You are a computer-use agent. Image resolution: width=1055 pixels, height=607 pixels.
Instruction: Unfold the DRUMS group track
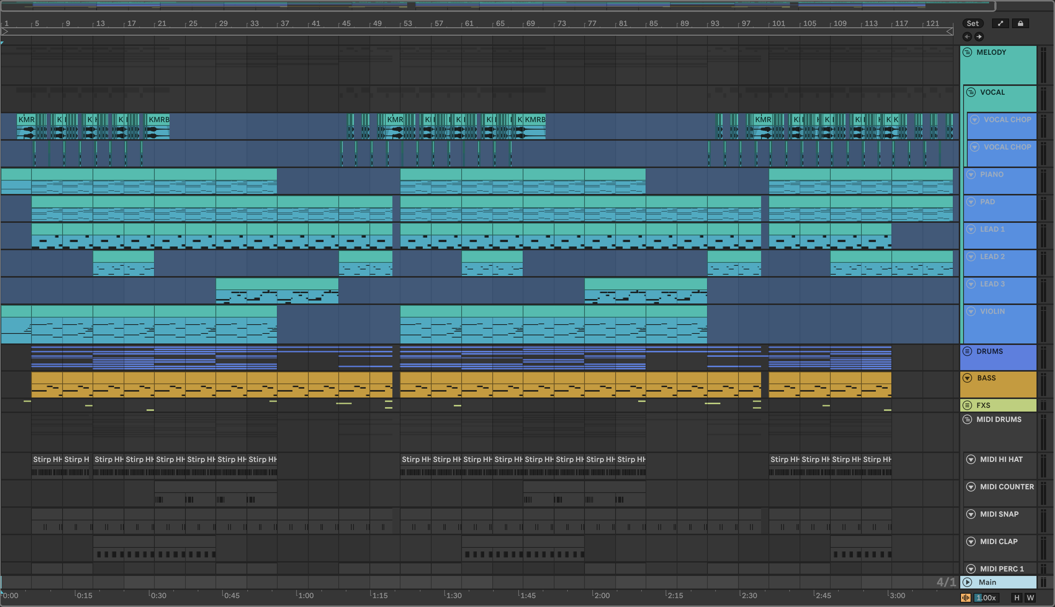[967, 352]
